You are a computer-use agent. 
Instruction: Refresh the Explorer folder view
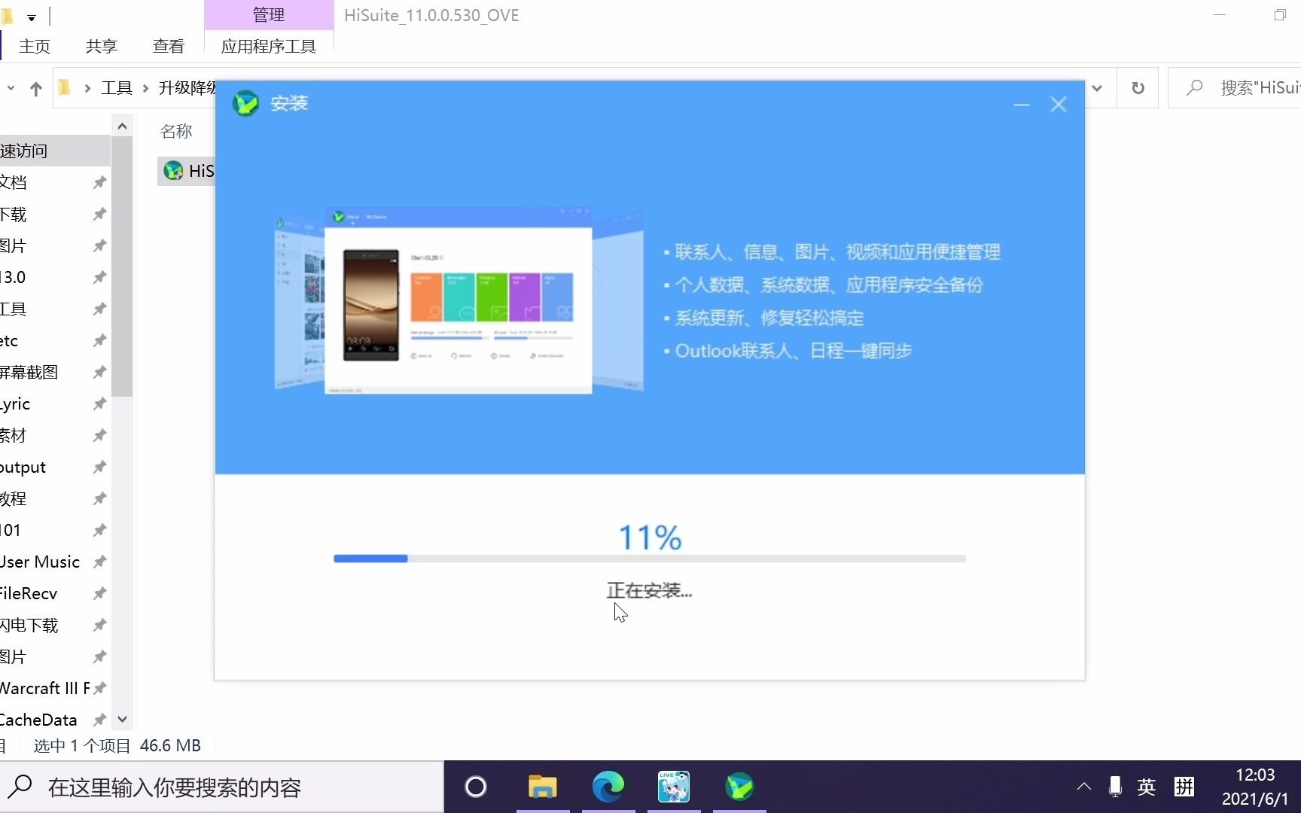pyautogui.click(x=1138, y=88)
